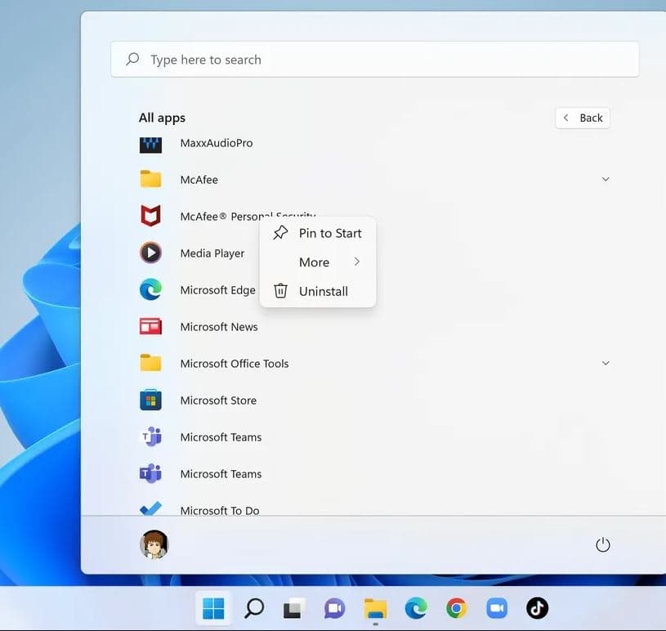Expand the Microsoft Office Tools folder
Image resolution: width=666 pixels, height=631 pixels.
[605, 363]
